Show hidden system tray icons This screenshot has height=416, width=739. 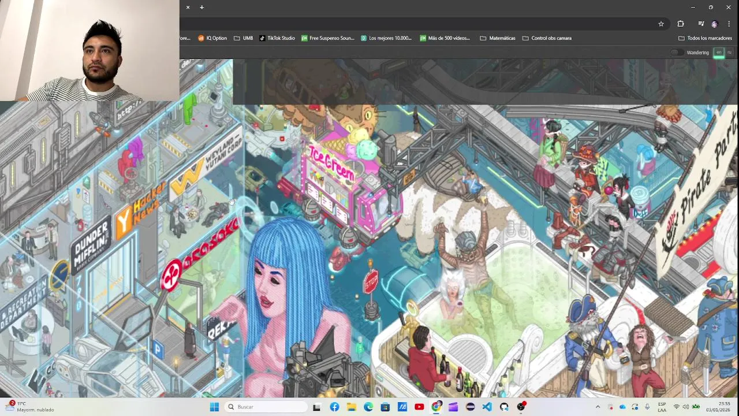[x=598, y=407]
